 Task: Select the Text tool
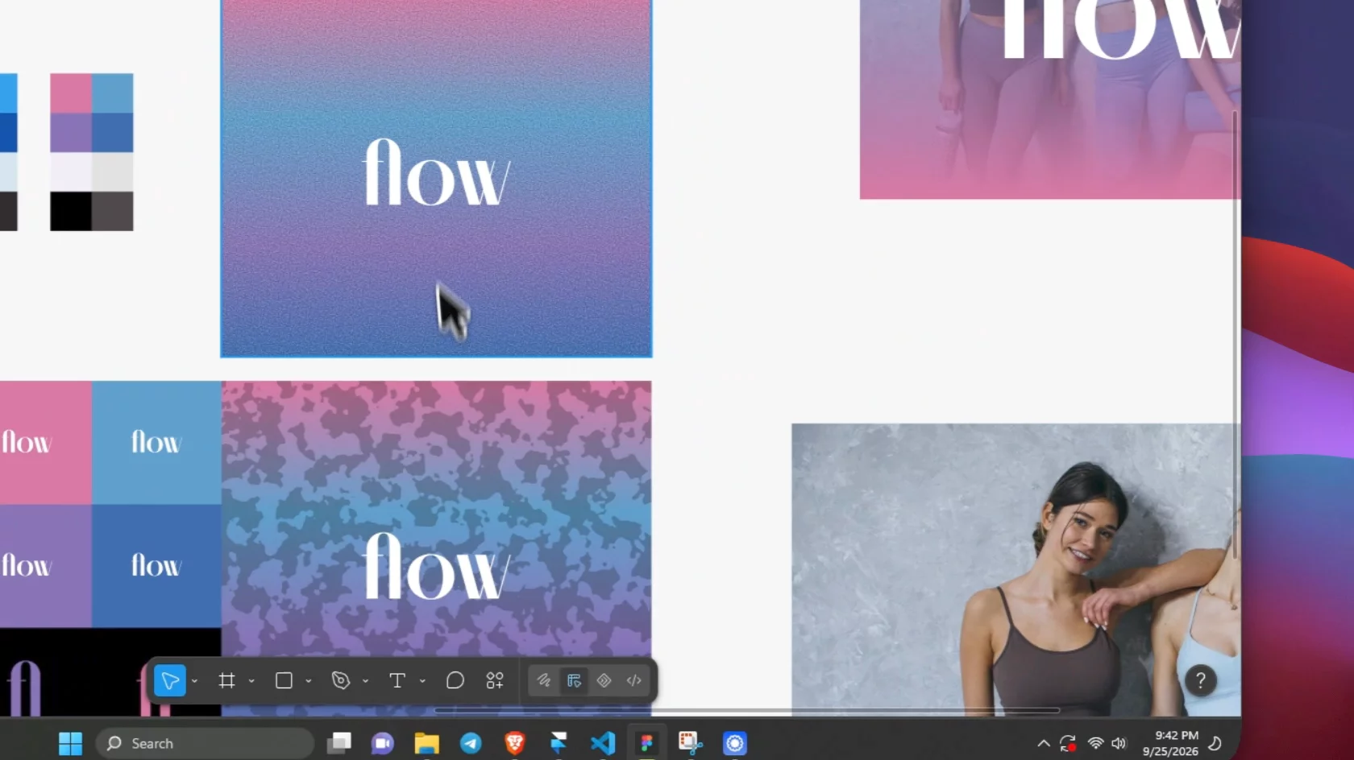(397, 681)
